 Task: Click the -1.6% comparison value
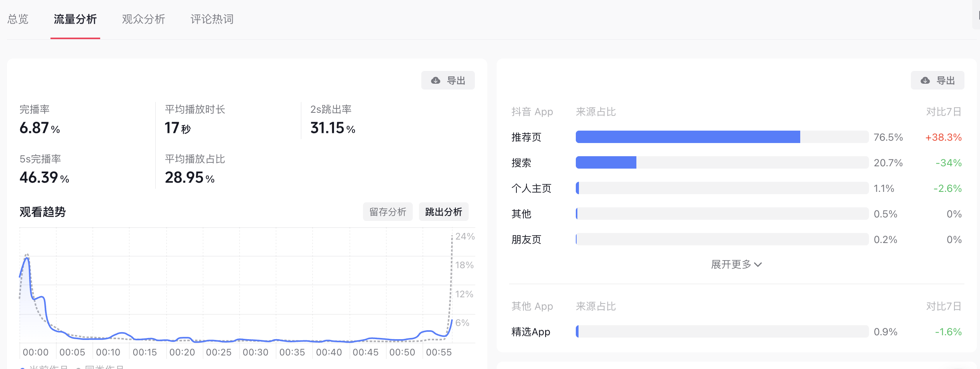point(949,332)
